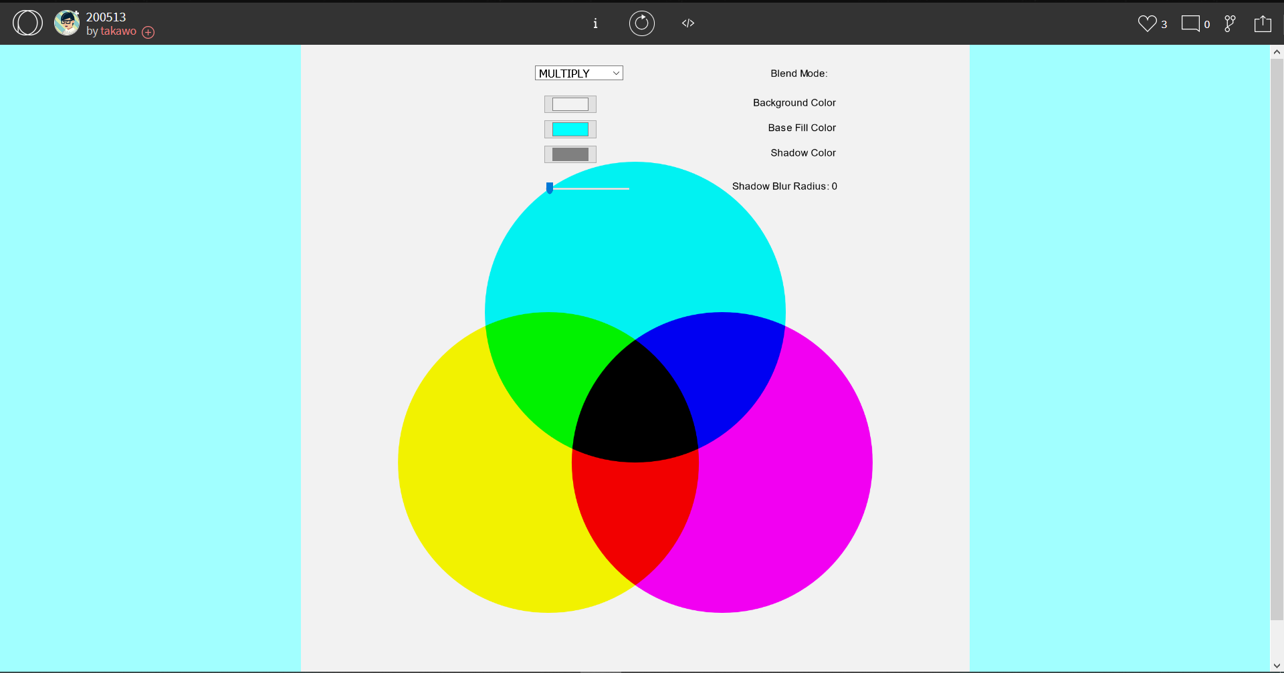Change the gray Shadow Color swatch
This screenshot has width=1284, height=673.
point(570,154)
